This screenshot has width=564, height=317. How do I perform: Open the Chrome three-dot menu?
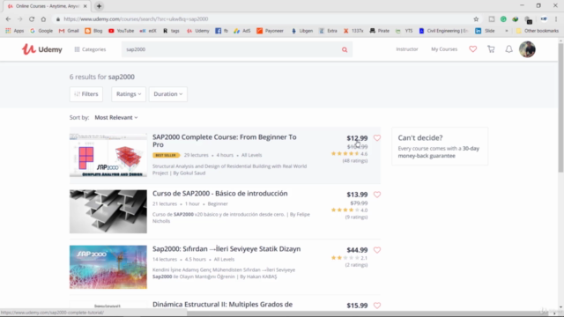click(556, 19)
